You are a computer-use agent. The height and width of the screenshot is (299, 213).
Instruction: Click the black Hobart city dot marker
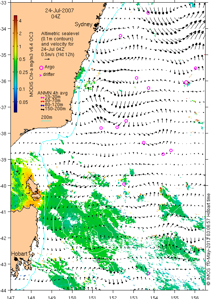pyautogui.click(x=16, y=259)
